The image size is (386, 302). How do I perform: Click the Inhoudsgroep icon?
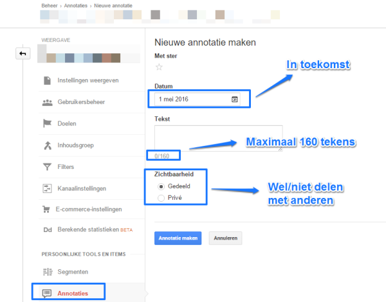[47, 145]
